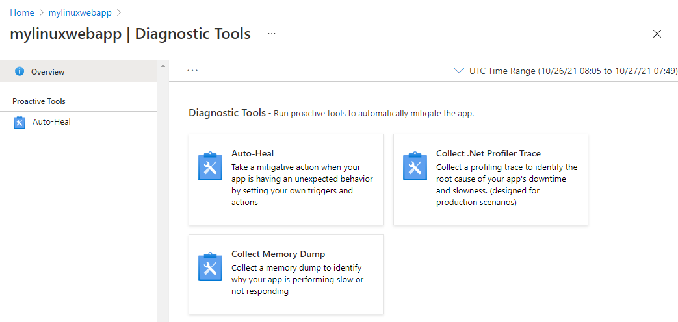
Task: Open the ellipsis menu beside page title
Action: (x=272, y=34)
